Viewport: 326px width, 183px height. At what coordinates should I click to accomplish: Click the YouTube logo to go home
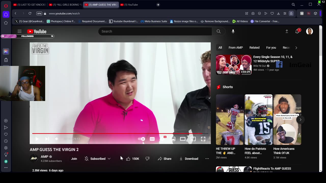tap(37, 32)
